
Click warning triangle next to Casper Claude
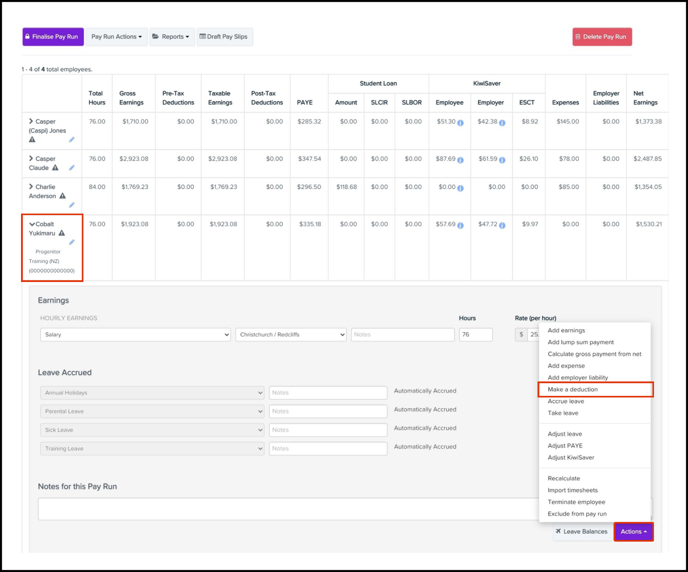point(55,168)
